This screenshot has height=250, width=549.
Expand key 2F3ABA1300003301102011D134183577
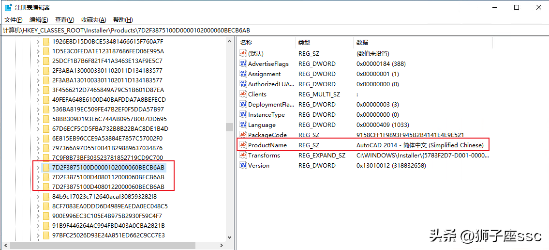tap(38, 70)
